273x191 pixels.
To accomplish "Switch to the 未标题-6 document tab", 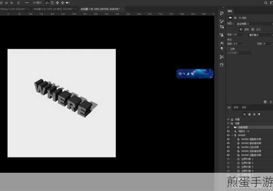I will pyautogui.click(x=53, y=9).
